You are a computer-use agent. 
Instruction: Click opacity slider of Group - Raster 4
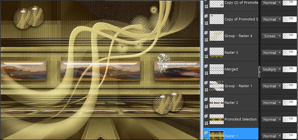tap(289, 36)
